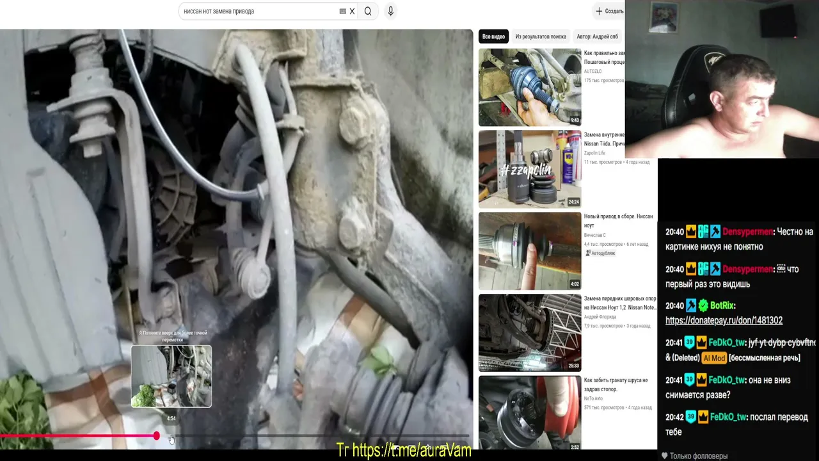Open the virtual keyboard icon in search box
819x461 pixels.
pyautogui.click(x=343, y=11)
